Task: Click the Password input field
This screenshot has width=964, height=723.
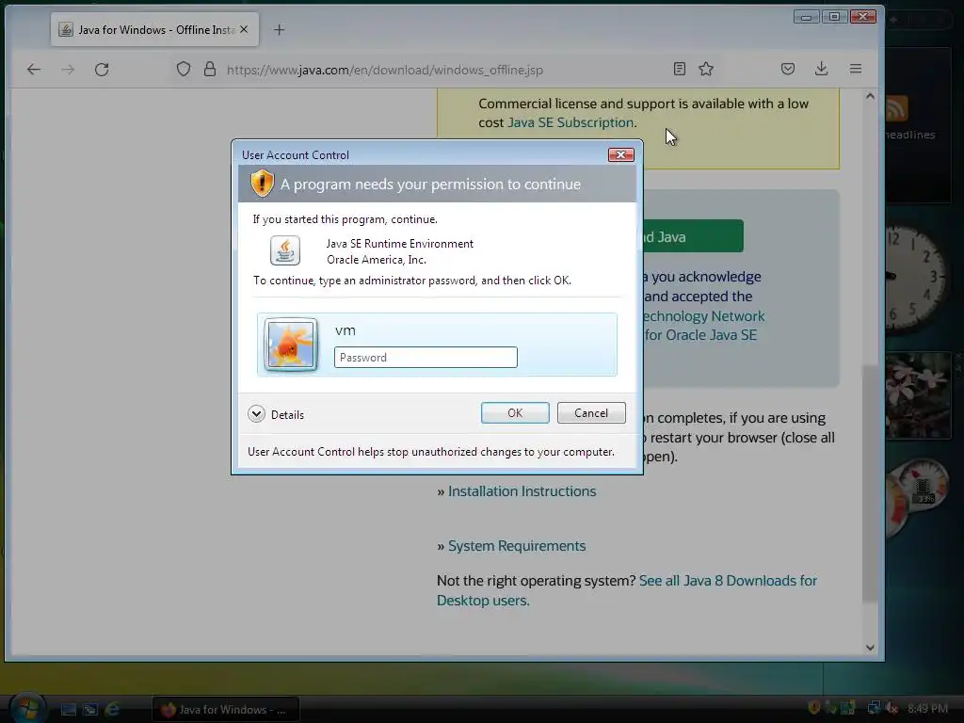Action: coord(426,357)
